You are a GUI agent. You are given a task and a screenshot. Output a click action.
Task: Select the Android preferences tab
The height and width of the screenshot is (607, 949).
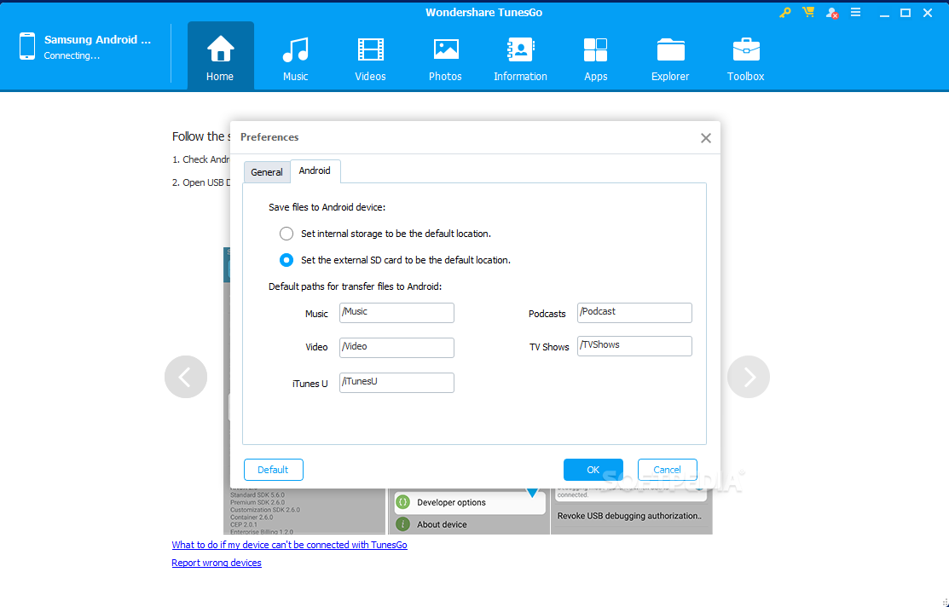click(x=315, y=171)
